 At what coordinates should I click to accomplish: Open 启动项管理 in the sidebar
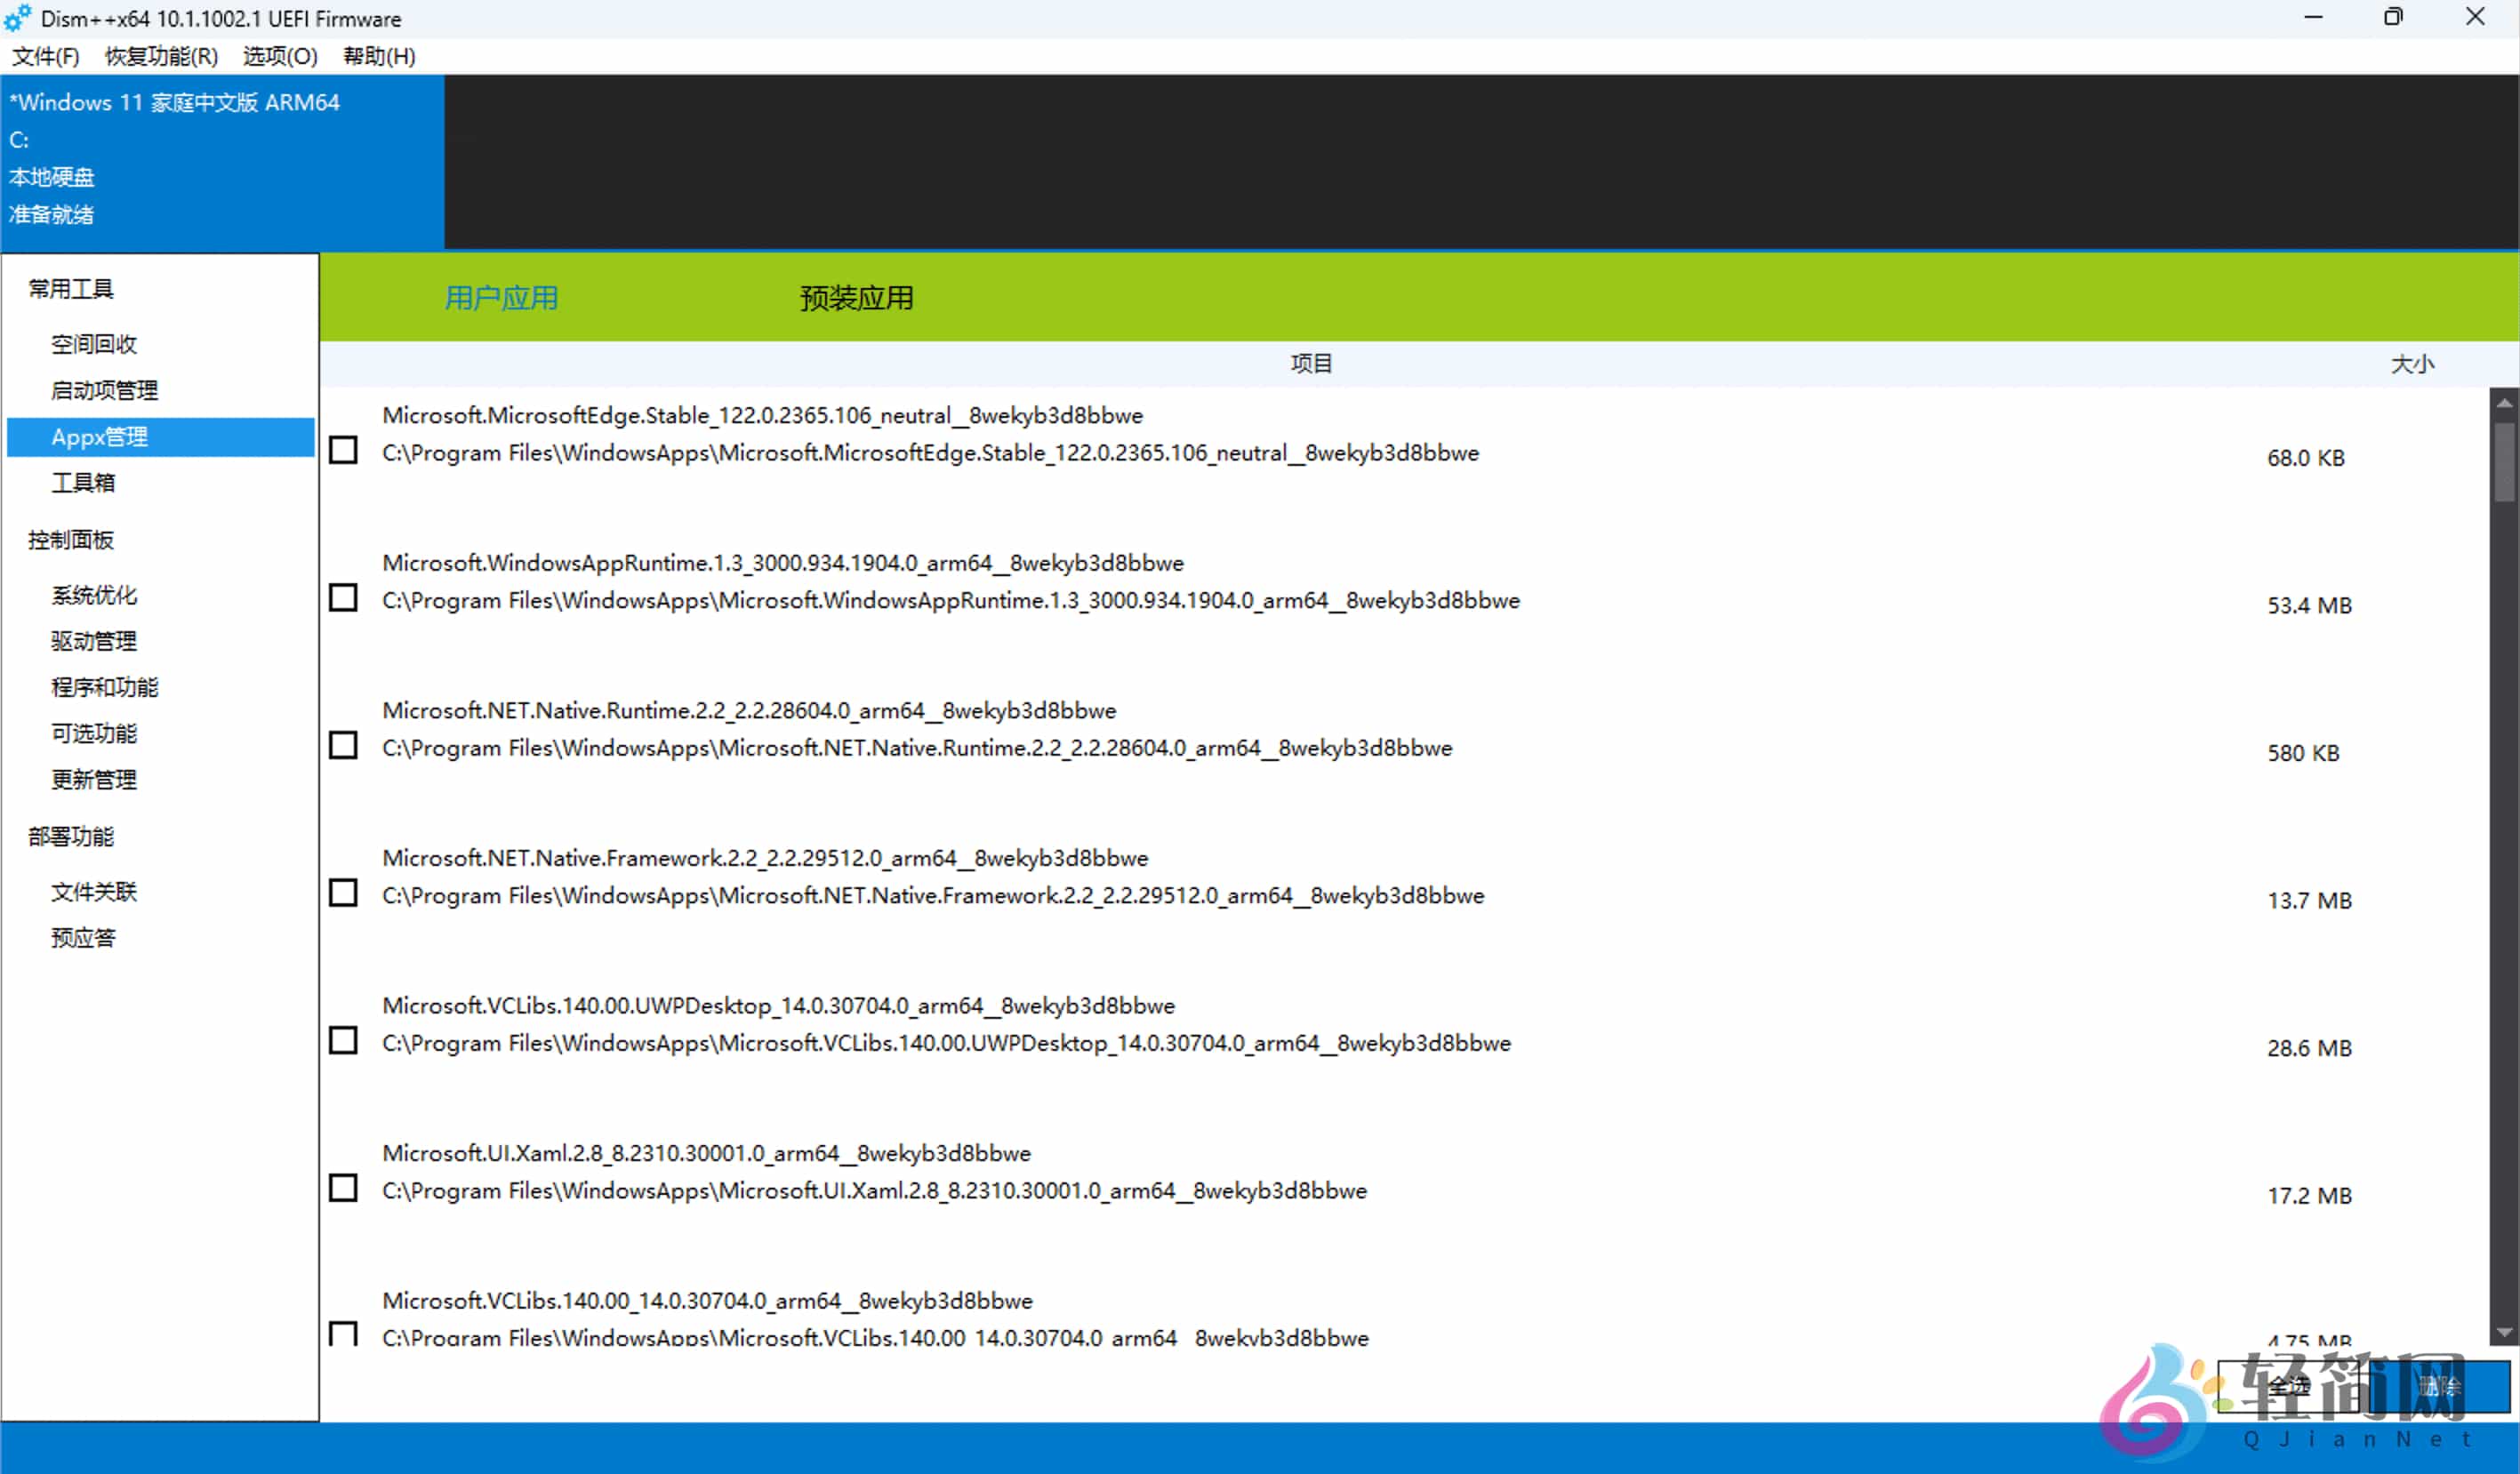coord(104,390)
